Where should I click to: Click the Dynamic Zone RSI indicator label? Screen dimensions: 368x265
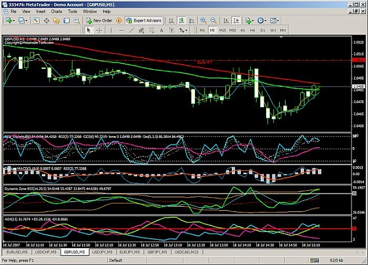click(x=58, y=188)
